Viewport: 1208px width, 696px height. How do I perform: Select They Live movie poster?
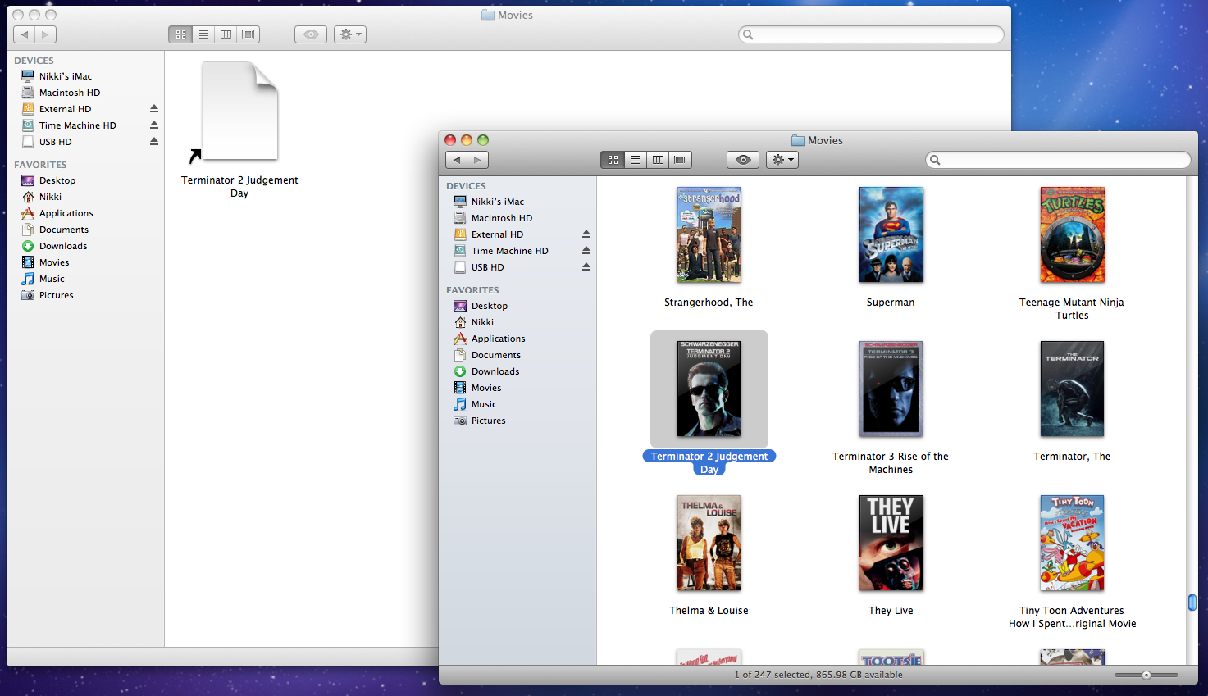891,543
